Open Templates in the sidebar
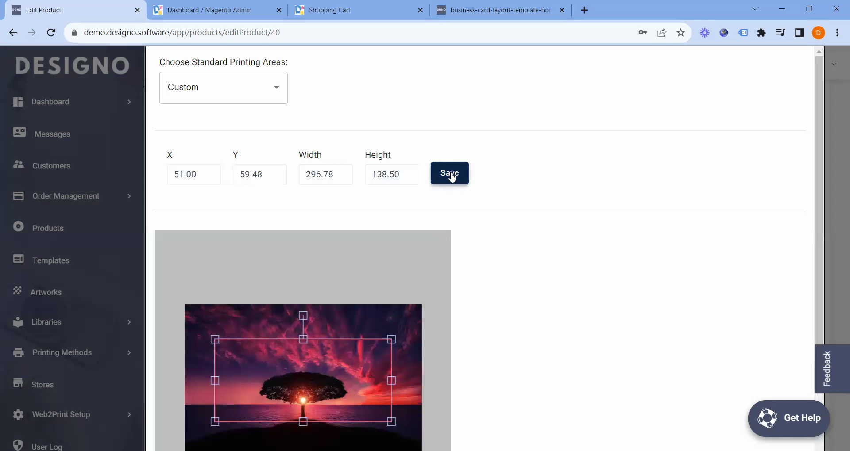The width and height of the screenshot is (850, 451). point(50,260)
